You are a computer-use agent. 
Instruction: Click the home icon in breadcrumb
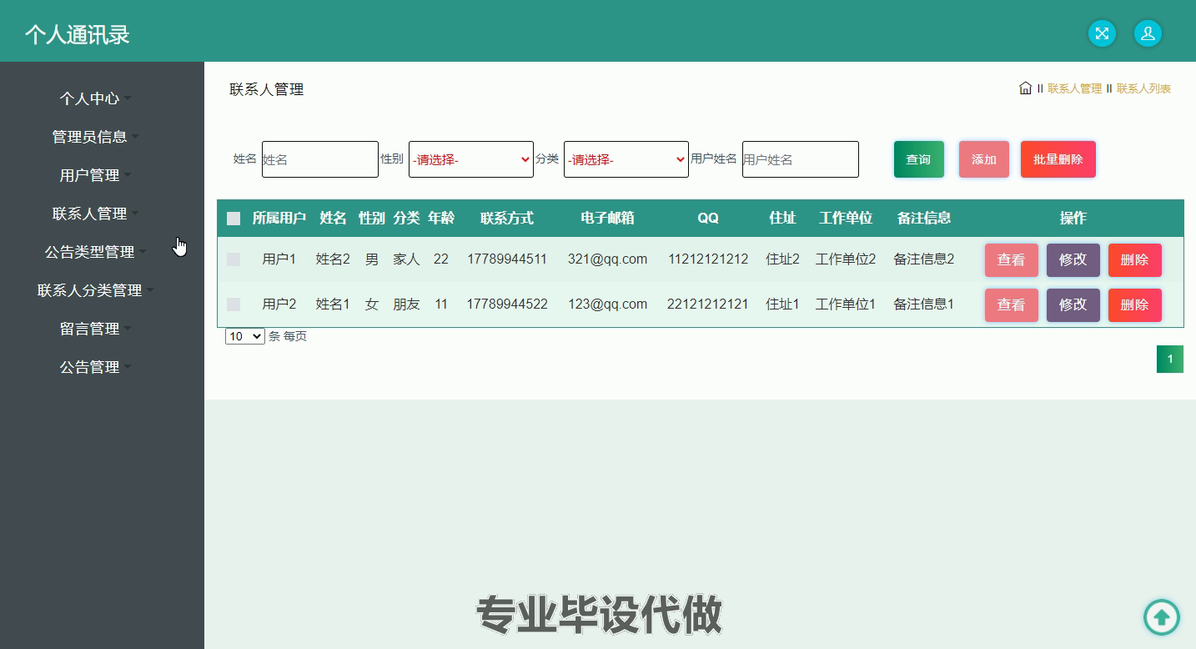tap(1025, 88)
